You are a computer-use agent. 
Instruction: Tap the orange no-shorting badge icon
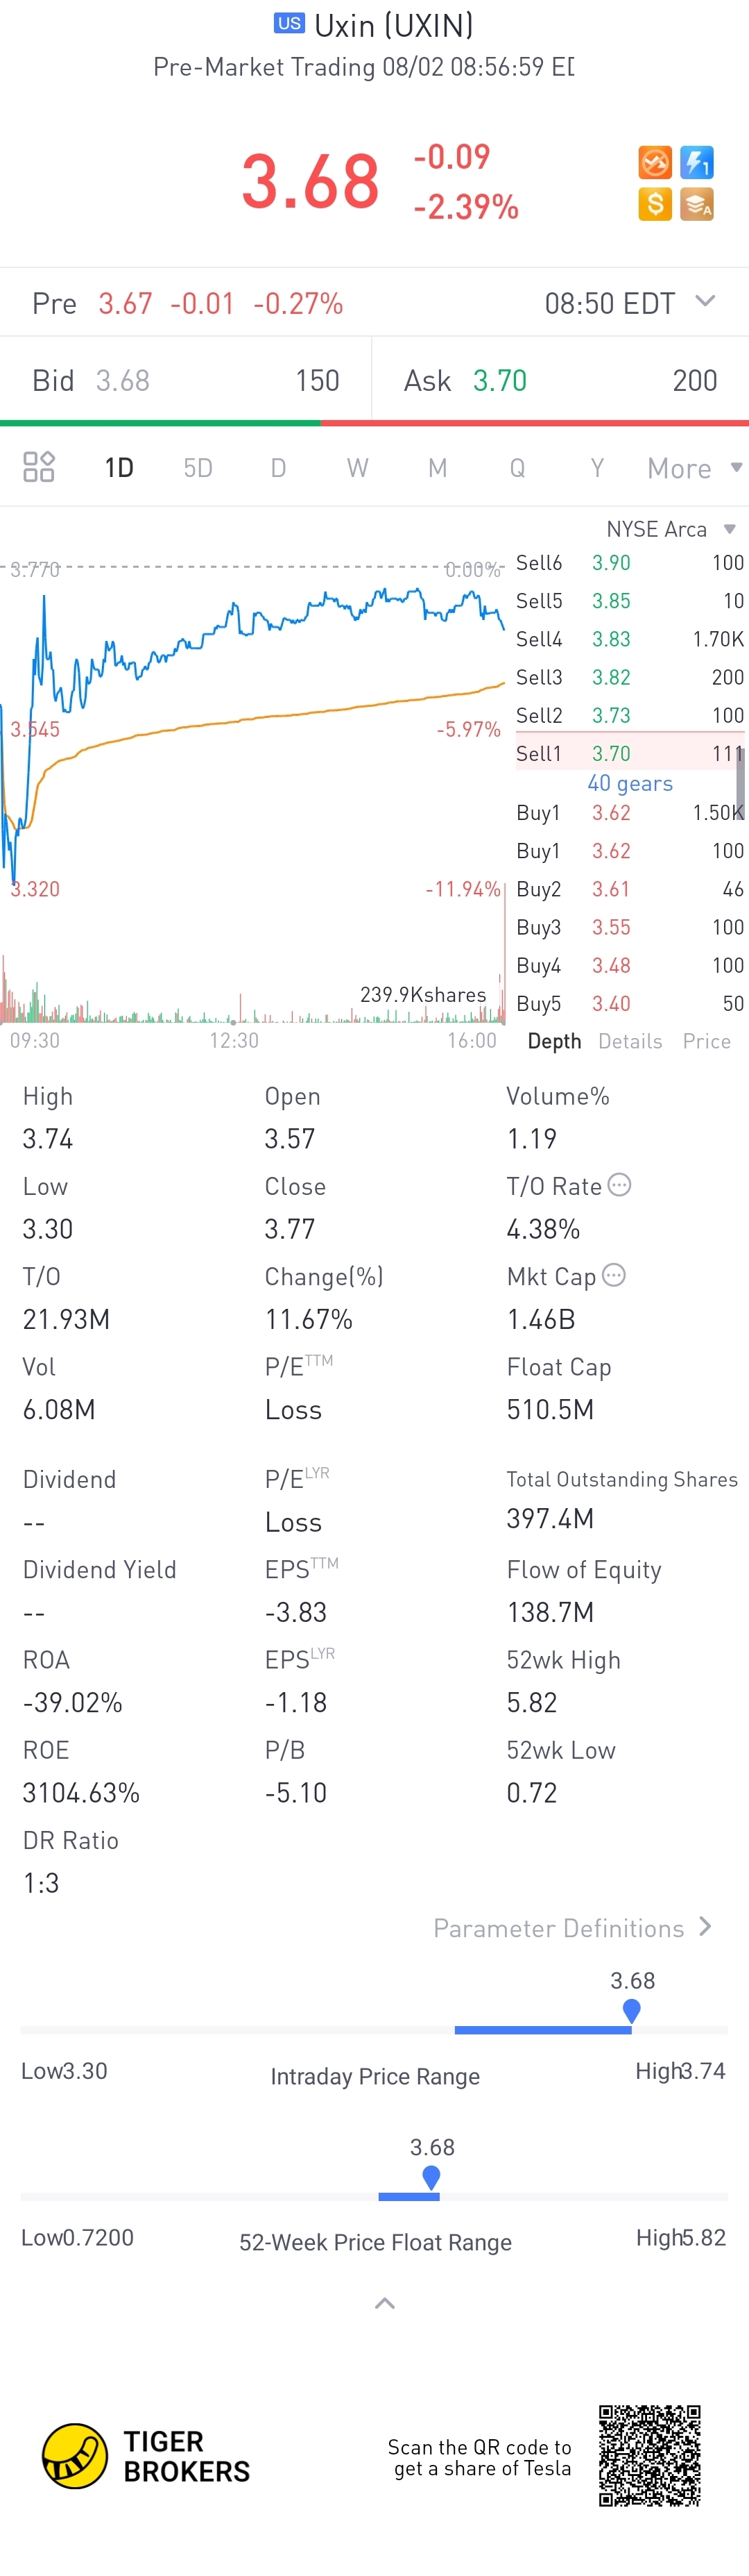tap(655, 162)
